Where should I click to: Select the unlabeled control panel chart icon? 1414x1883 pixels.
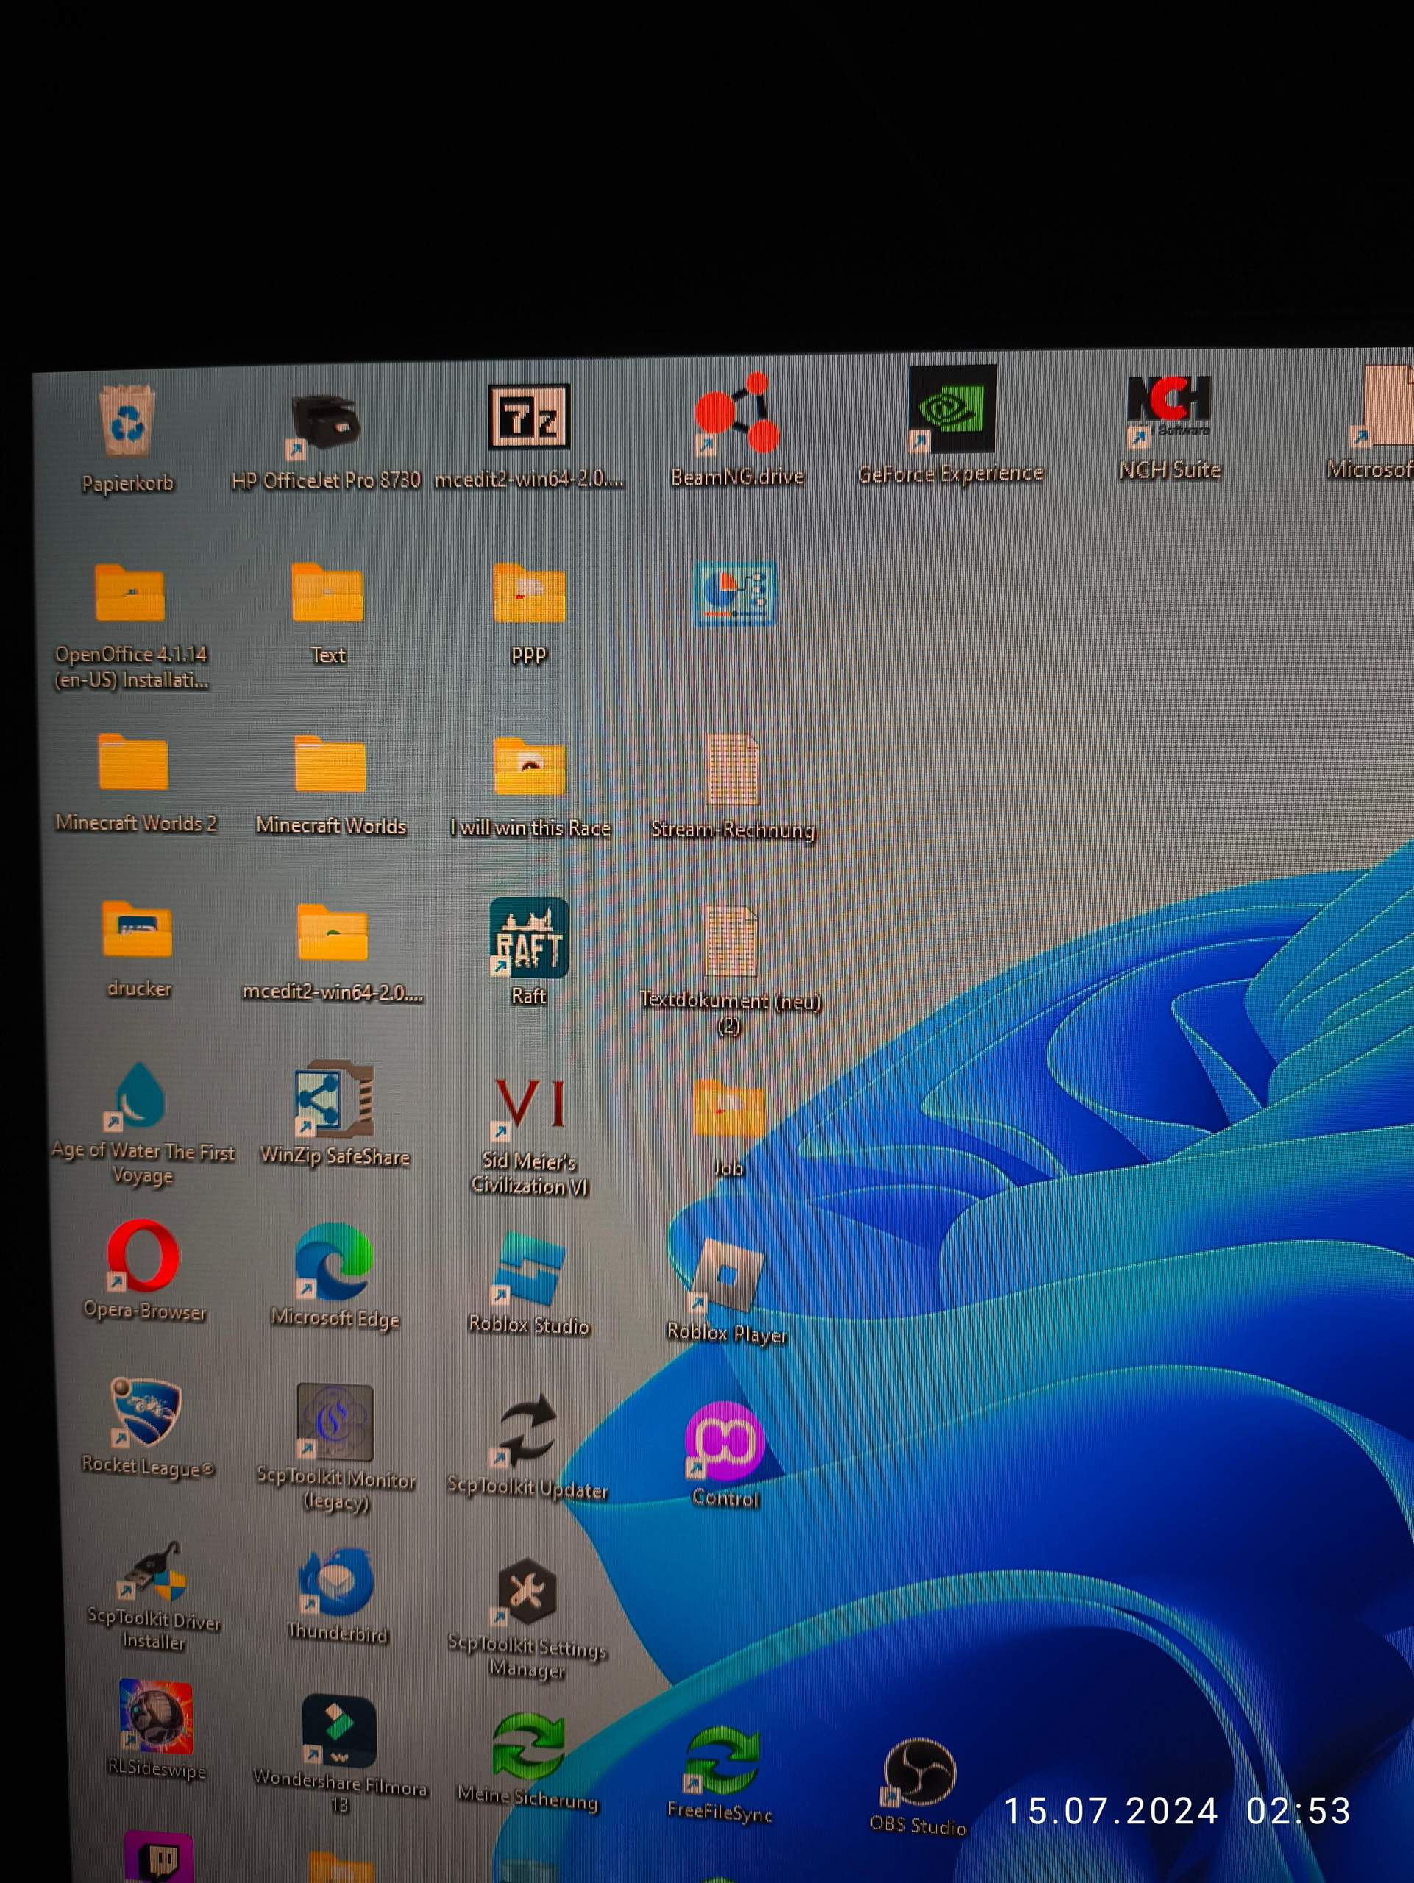[x=733, y=594]
